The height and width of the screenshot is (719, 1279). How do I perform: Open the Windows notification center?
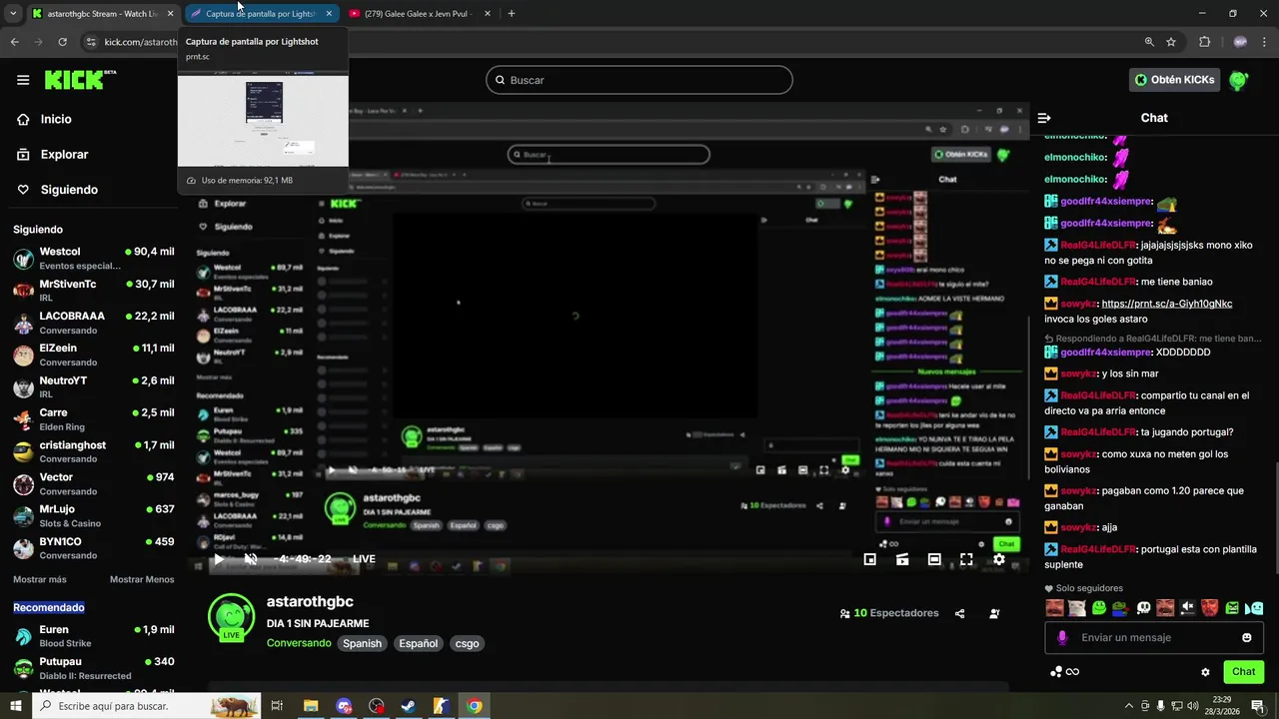pyautogui.click(x=1258, y=706)
